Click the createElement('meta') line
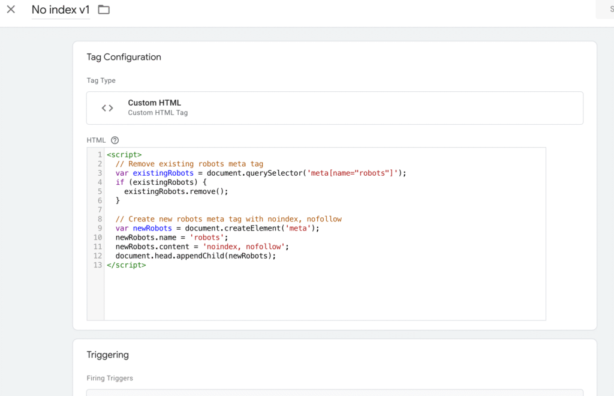This screenshot has height=396, width=614. [217, 229]
